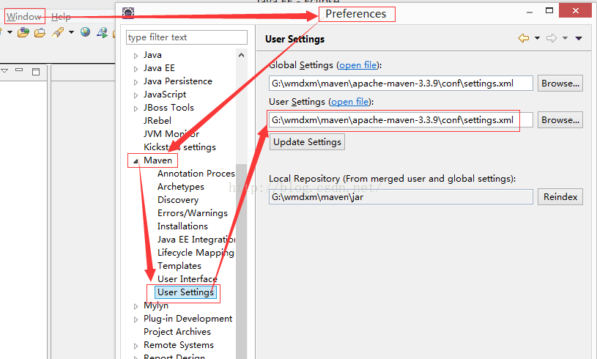Image resolution: width=597 pixels, height=359 pixels.
Task: Expand the Mylyn preferences node
Action: [x=136, y=306]
